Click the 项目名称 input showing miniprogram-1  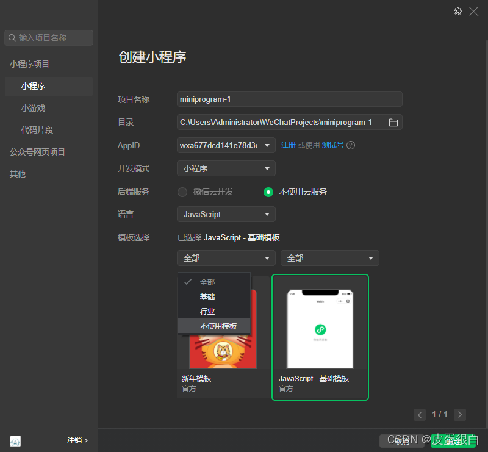289,99
